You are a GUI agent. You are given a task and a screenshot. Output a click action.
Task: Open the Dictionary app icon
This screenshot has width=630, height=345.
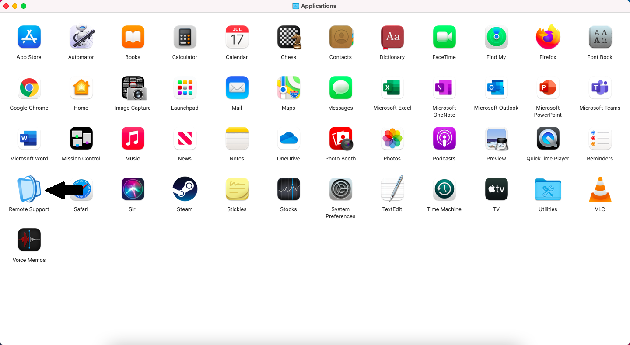(392, 37)
